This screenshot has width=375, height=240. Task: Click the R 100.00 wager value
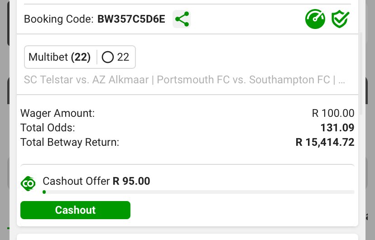click(x=333, y=113)
